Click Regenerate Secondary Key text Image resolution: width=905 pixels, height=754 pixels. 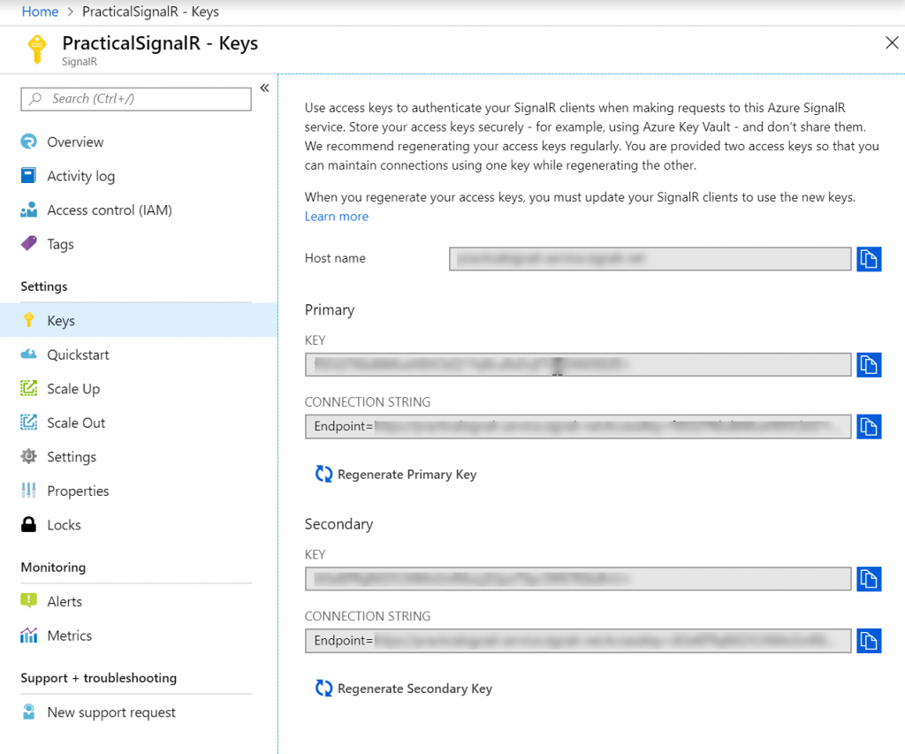(415, 689)
